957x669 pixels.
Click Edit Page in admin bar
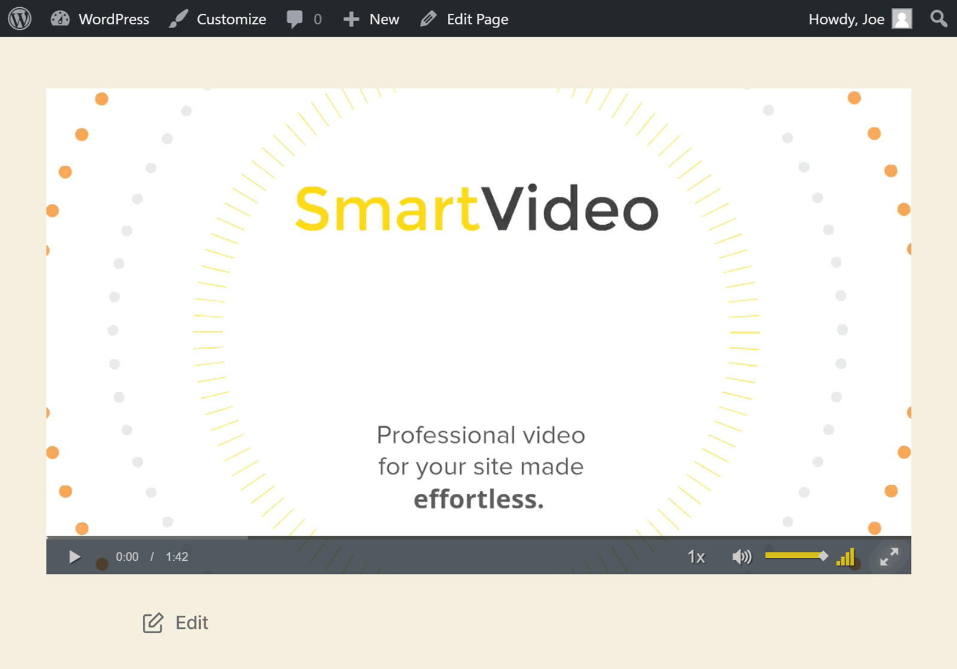pyautogui.click(x=464, y=19)
